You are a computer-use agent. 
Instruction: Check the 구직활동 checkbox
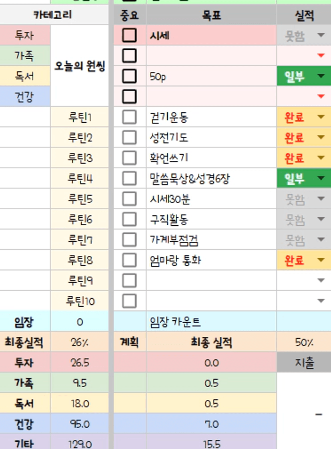pyautogui.click(x=129, y=219)
